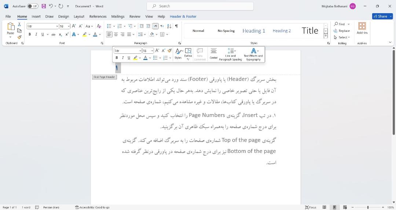
Task: Open the Layout tab
Action: coord(79,16)
